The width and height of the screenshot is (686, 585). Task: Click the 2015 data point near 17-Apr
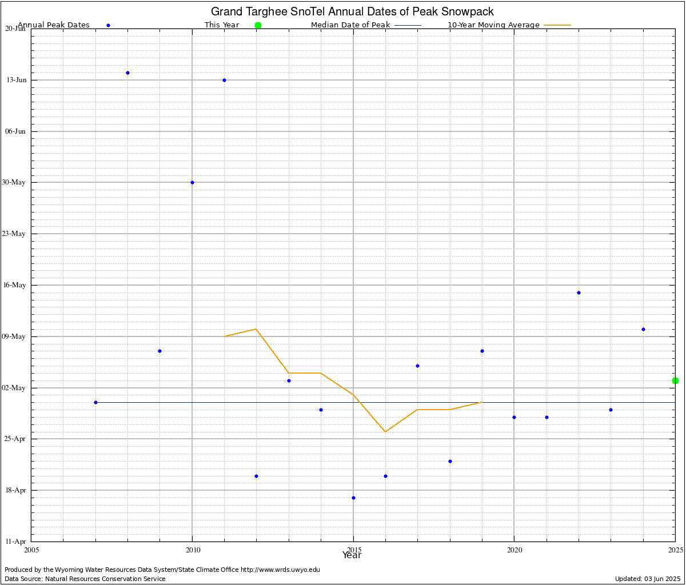click(x=353, y=498)
